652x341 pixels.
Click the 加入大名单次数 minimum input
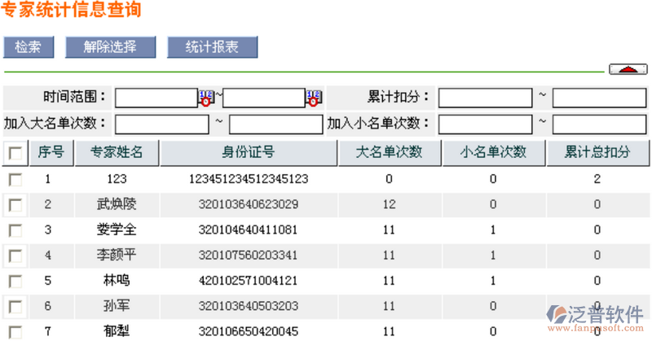coord(162,125)
